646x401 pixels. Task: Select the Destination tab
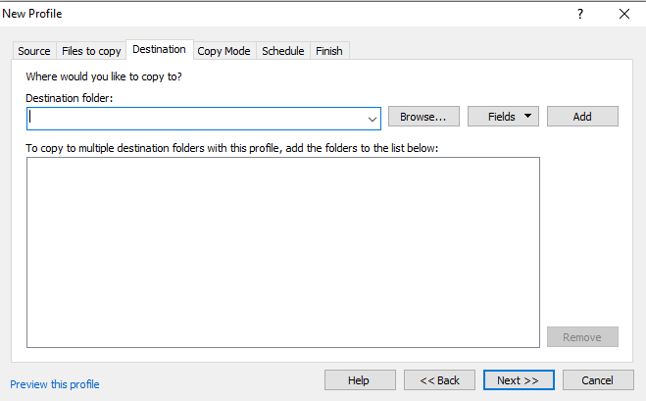pos(159,50)
